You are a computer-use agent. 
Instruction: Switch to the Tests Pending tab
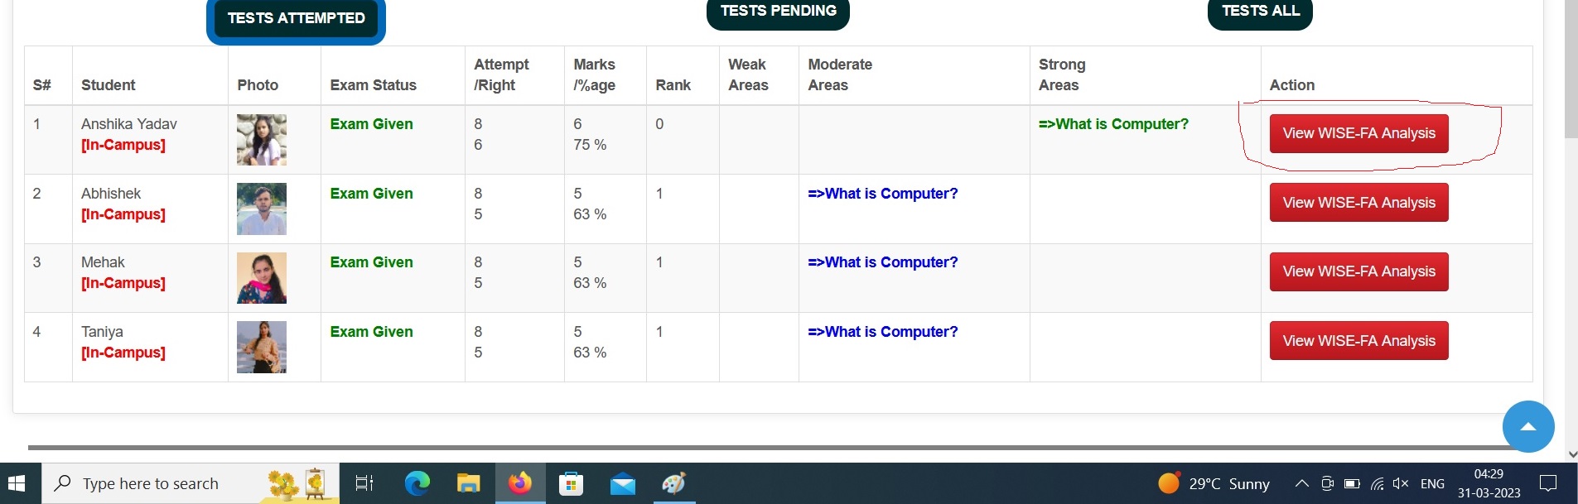[778, 12]
